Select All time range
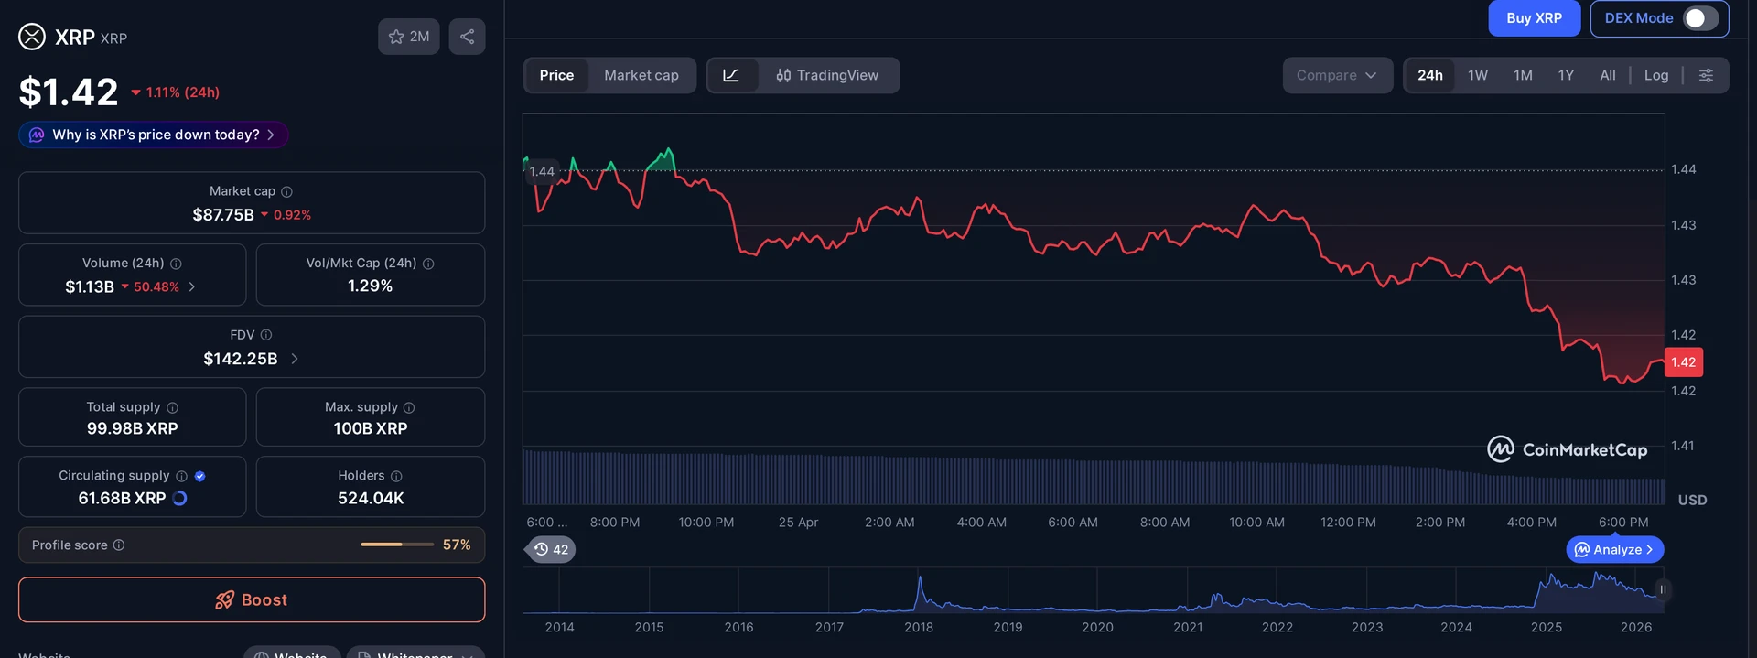 (1608, 75)
